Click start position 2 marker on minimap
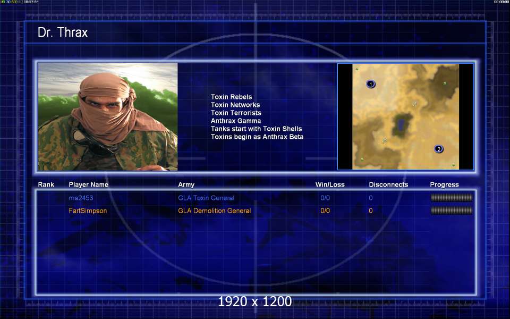The width and height of the screenshot is (510, 319). click(x=439, y=149)
